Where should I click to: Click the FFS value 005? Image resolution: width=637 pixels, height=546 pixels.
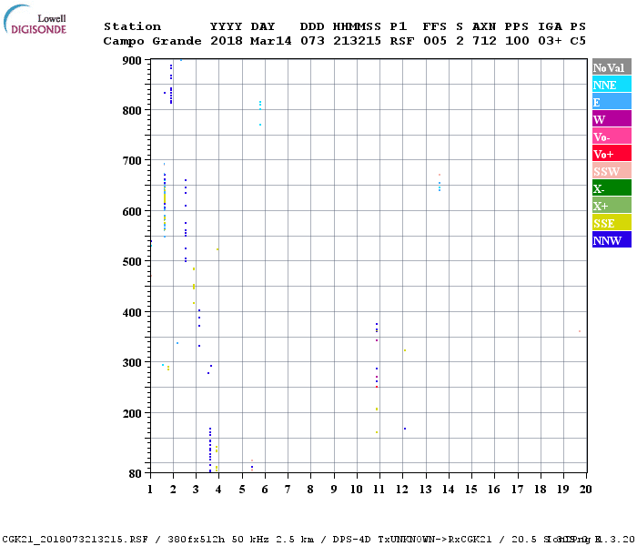click(x=435, y=41)
